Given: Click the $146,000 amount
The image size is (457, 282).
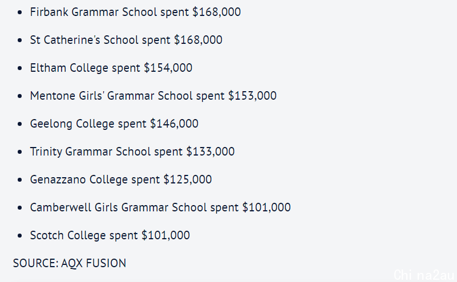Looking at the screenshot, I should (x=174, y=124).
